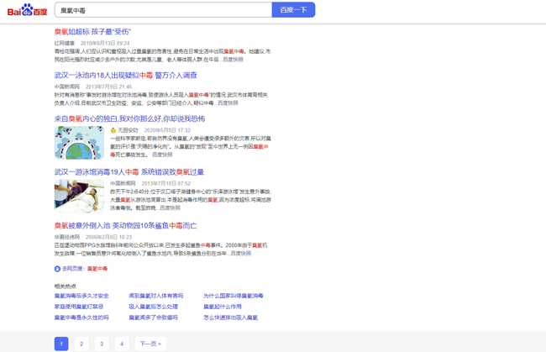Click 下一页 next page button
This screenshot has height=352, width=546.
[x=150, y=344]
